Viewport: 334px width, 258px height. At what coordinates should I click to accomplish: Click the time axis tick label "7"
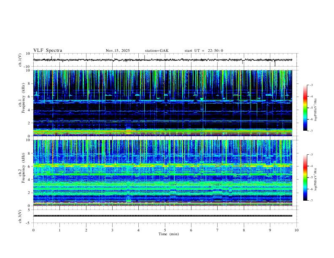tap(218, 230)
